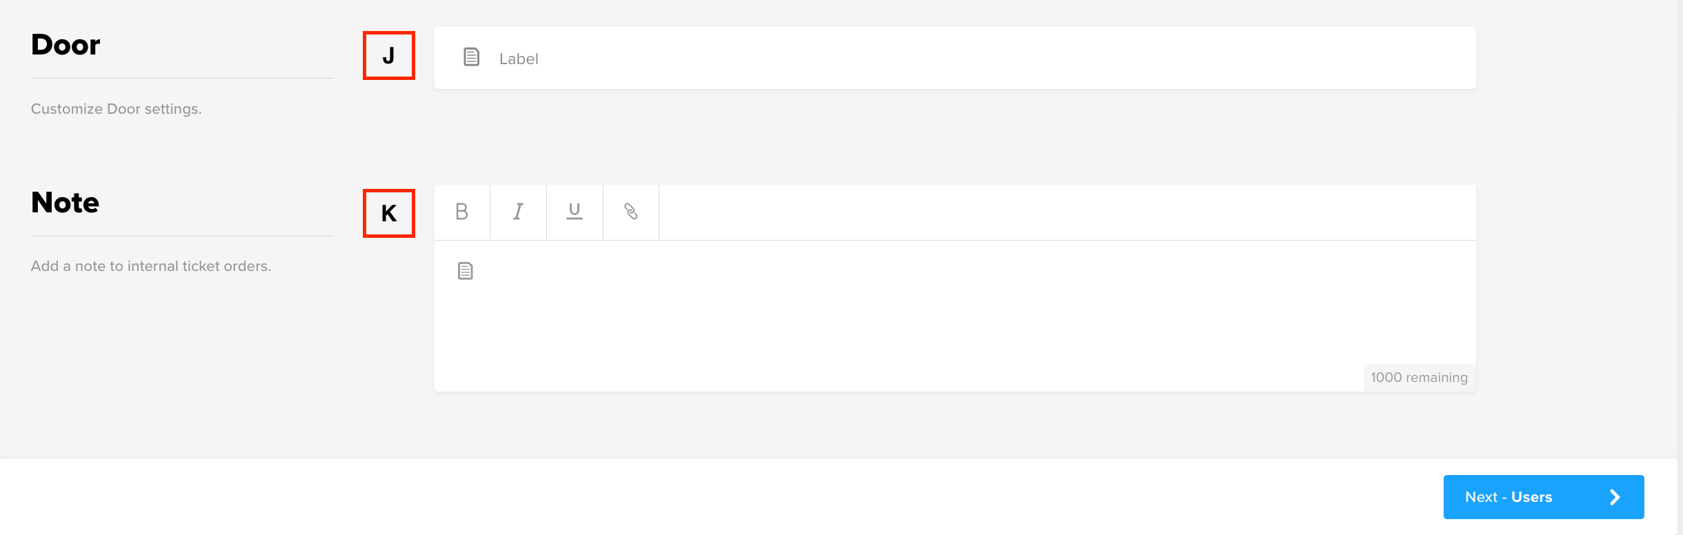
Task: Click the chevron arrow on Next button
Action: coord(1615,497)
